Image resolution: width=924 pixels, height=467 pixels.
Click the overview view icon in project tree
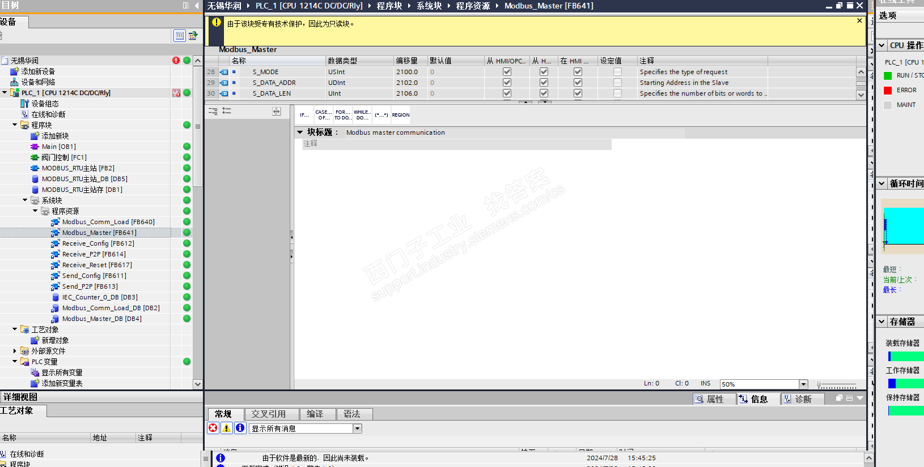point(179,36)
